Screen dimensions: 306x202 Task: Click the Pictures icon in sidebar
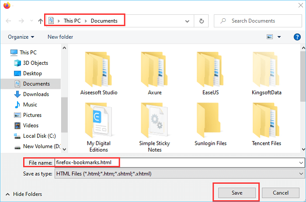(17, 115)
